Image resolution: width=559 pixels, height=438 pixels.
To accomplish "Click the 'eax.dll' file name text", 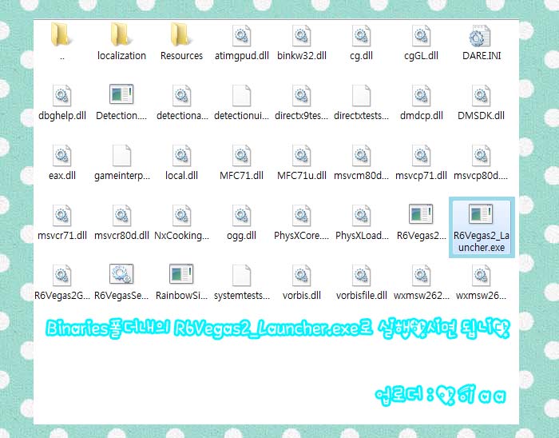I will 62,176.
